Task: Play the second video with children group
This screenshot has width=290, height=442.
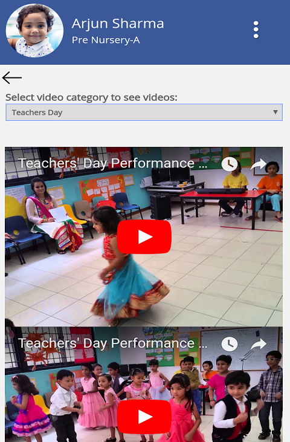Action: pyautogui.click(x=144, y=417)
